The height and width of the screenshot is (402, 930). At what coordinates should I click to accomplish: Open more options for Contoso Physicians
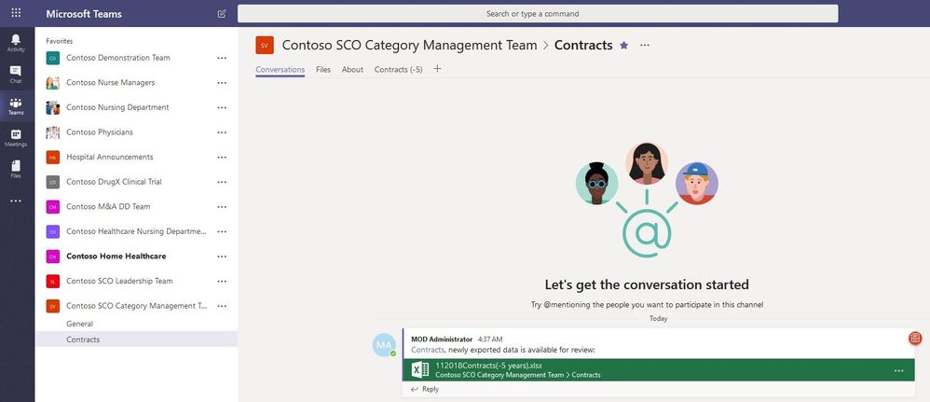point(222,132)
